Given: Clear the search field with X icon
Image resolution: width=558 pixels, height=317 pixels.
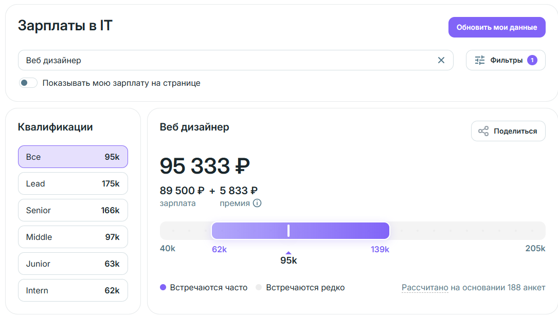Looking at the screenshot, I should point(441,60).
